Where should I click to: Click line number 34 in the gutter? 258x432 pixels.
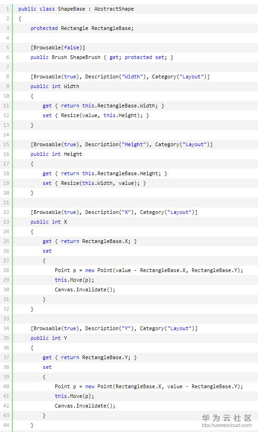(x=6, y=328)
